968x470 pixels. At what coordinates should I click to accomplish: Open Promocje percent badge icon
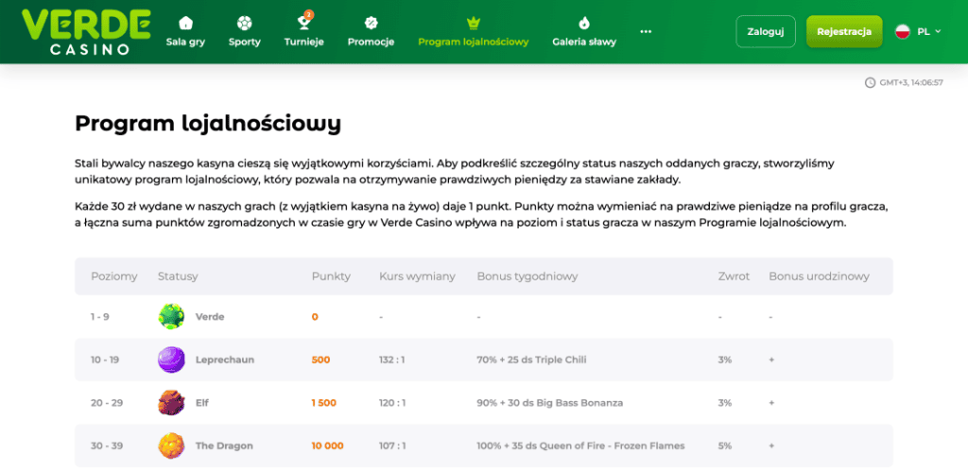pyautogui.click(x=371, y=24)
